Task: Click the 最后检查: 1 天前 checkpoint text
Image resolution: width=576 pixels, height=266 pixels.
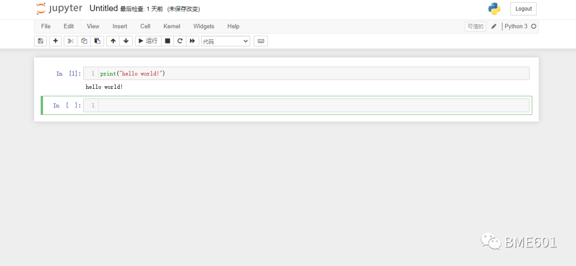Action: (141, 9)
